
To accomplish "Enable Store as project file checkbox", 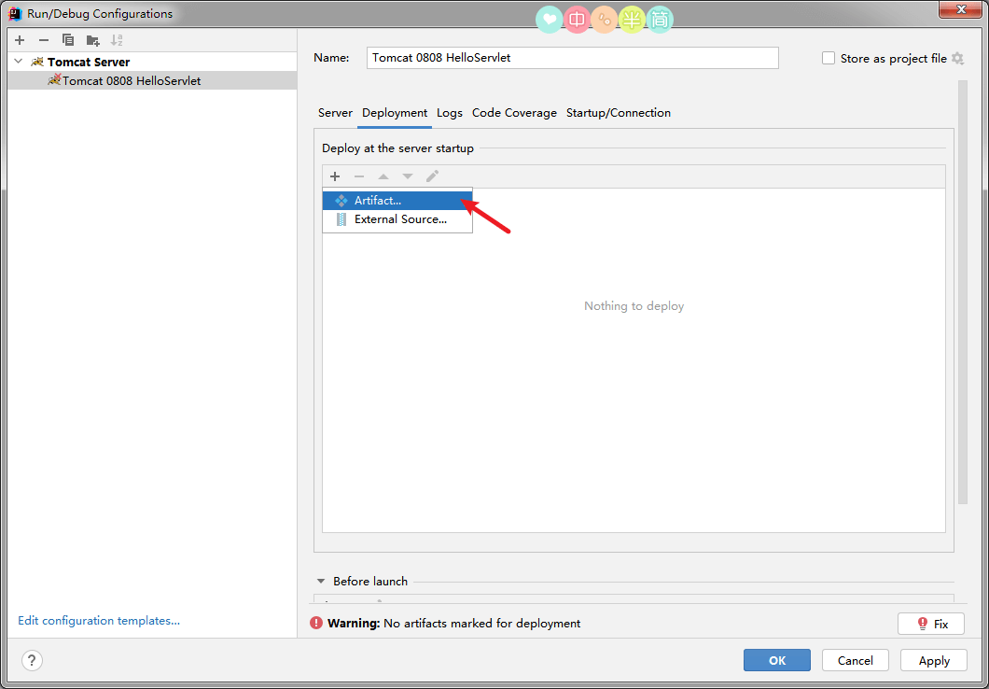I will [x=829, y=58].
